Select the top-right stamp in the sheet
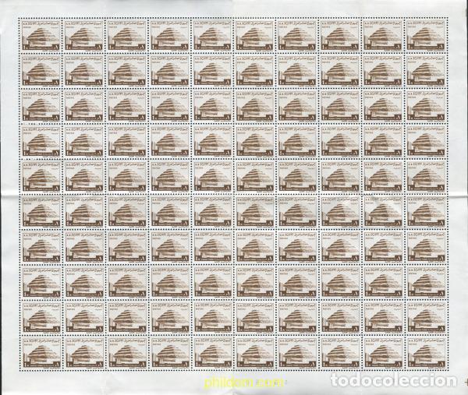The width and height of the screenshot is (468, 395). (x=426, y=35)
